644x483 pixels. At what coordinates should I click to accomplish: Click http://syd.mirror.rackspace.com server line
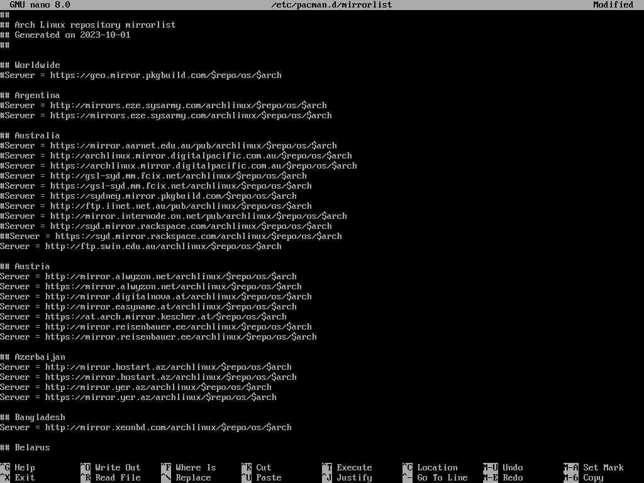point(166,226)
